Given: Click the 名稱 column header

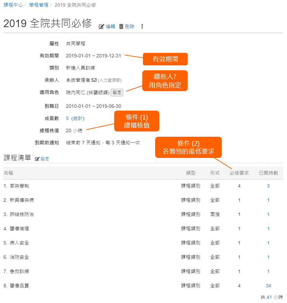Looking at the screenshot, I should 8,173.
